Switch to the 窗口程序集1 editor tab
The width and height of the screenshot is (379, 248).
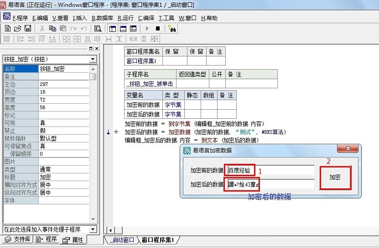158,240
